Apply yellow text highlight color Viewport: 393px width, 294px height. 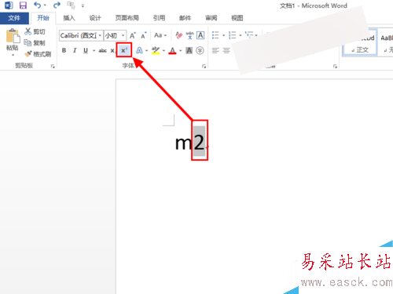tap(156, 50)
